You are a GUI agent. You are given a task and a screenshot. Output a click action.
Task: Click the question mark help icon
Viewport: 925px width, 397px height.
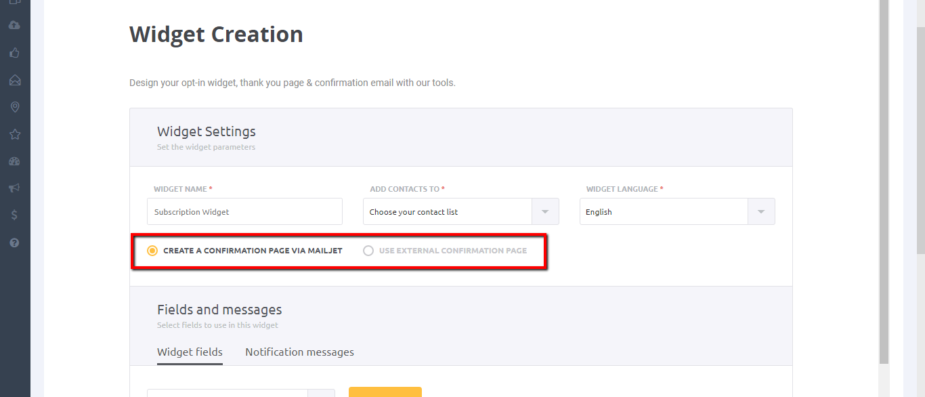click(15, 243)
